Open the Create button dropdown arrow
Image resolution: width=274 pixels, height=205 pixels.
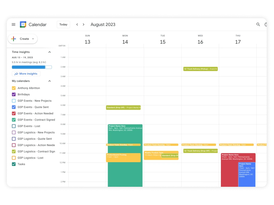(33, 39)
